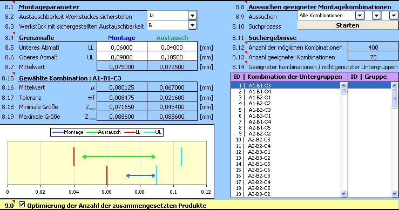The height and width of the screenshot is (210, 399).
Task: Click blue Montage arrow line in chart
Action: click(x=140, y=175)
